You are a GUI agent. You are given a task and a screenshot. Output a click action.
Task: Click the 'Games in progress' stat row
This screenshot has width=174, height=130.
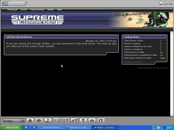[x=144, y=49]
